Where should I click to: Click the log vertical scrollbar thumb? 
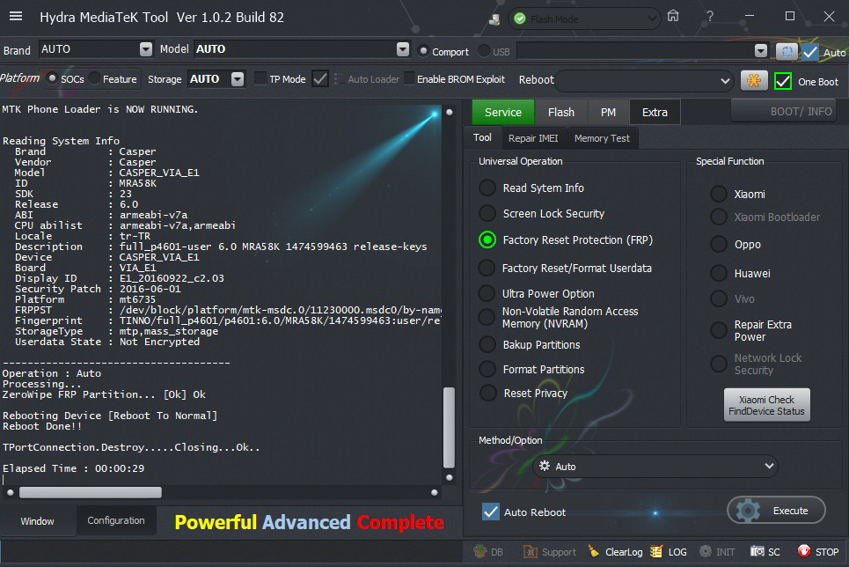point(449,427)
